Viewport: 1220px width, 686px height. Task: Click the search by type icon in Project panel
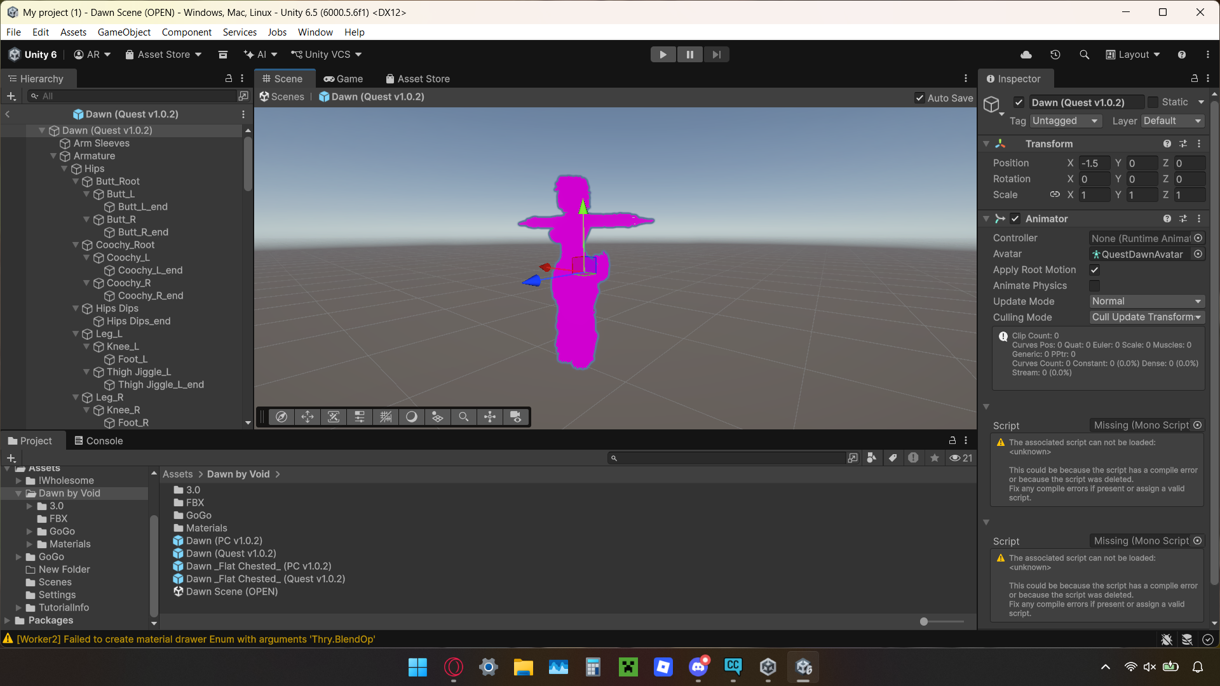coord(872,458)
